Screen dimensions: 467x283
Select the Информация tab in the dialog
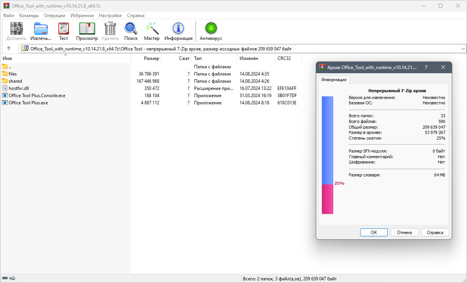click(334, 80)
